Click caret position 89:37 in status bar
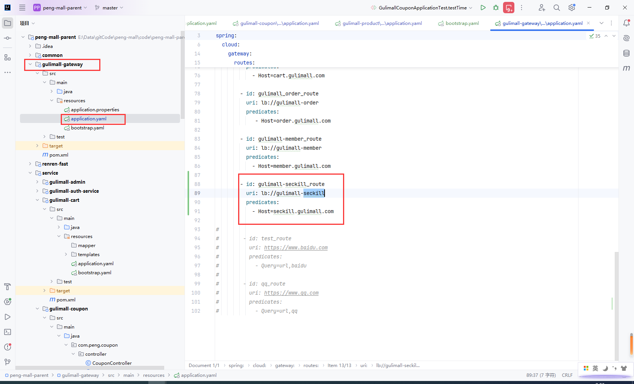Screen dimensions: 634x384 coord(541,375)
